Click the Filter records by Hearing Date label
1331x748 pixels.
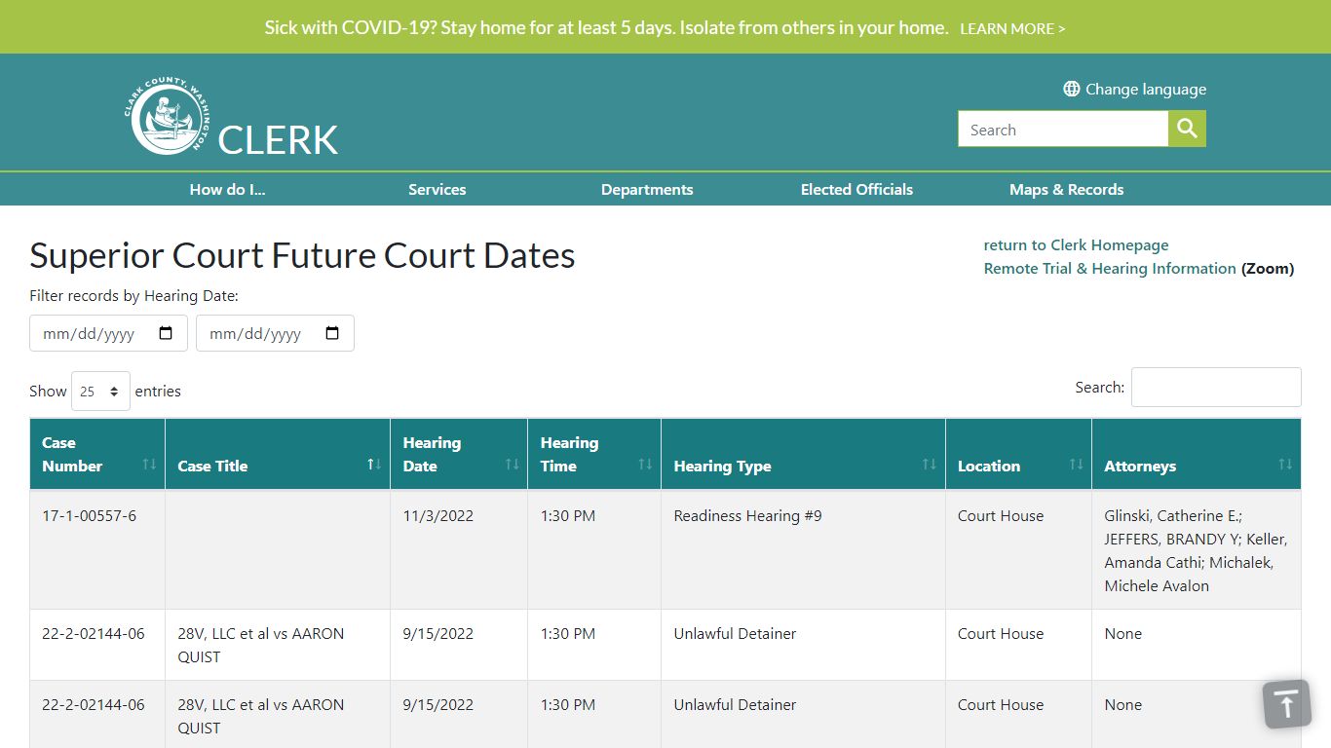pyautogui.click(x=133, y=295)
